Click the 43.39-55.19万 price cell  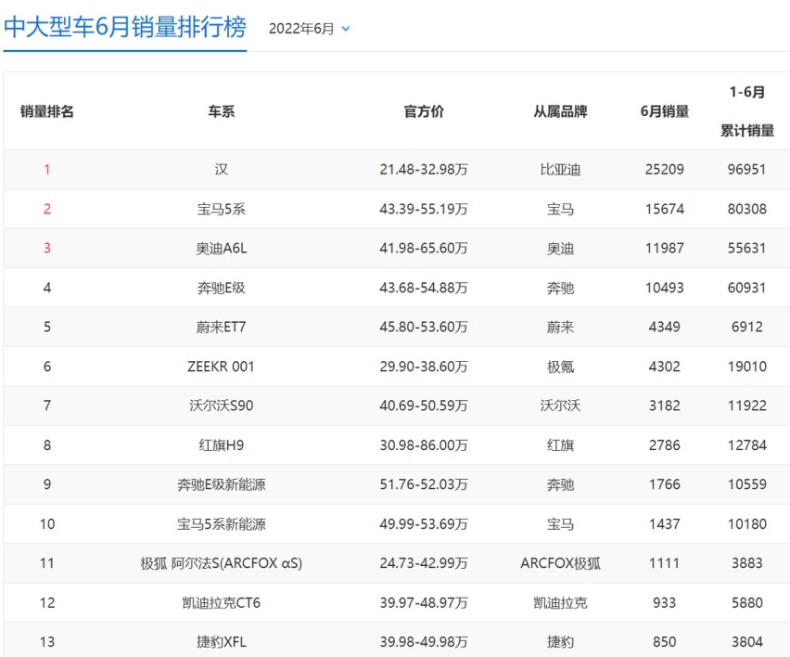click(424, 209)
